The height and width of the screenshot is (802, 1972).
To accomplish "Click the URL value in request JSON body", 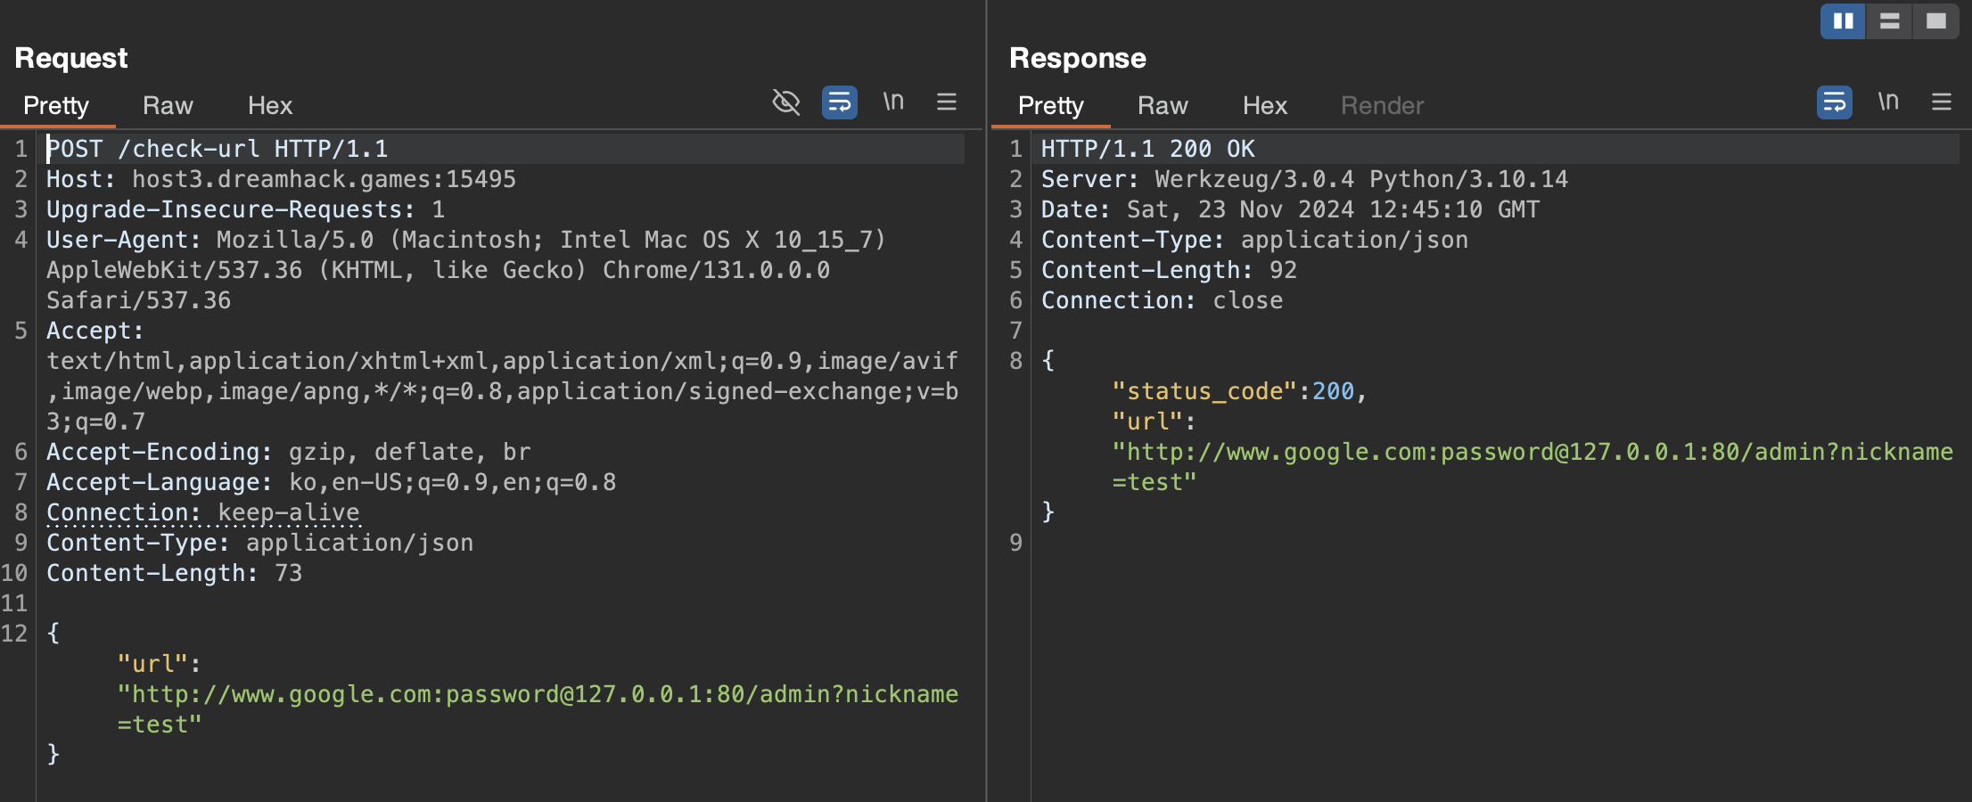I will point(538,709).
